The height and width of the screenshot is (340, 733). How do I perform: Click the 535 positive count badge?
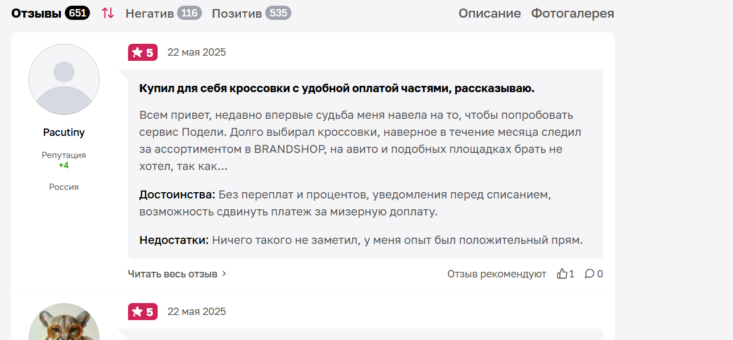278,13
